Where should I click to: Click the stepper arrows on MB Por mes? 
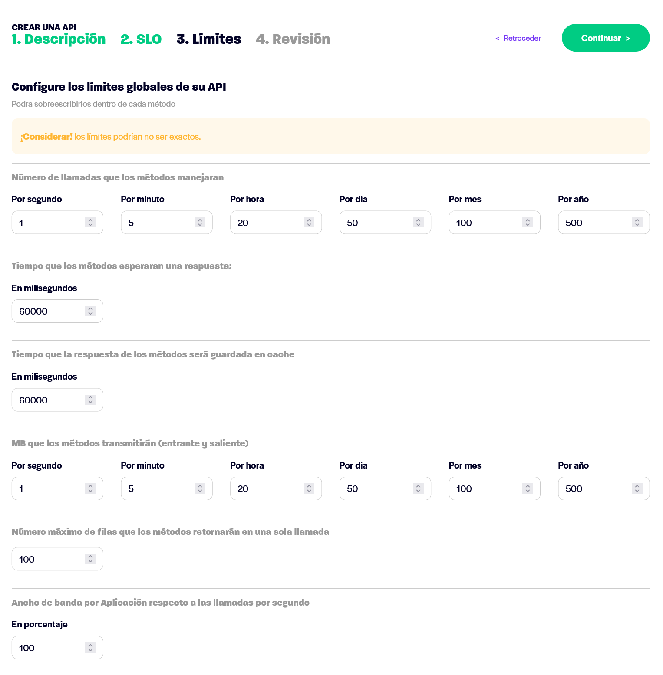[x=528, y=488]
